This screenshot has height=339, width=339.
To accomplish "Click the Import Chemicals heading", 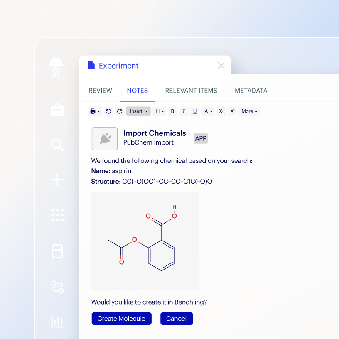I will pos(155,133).
